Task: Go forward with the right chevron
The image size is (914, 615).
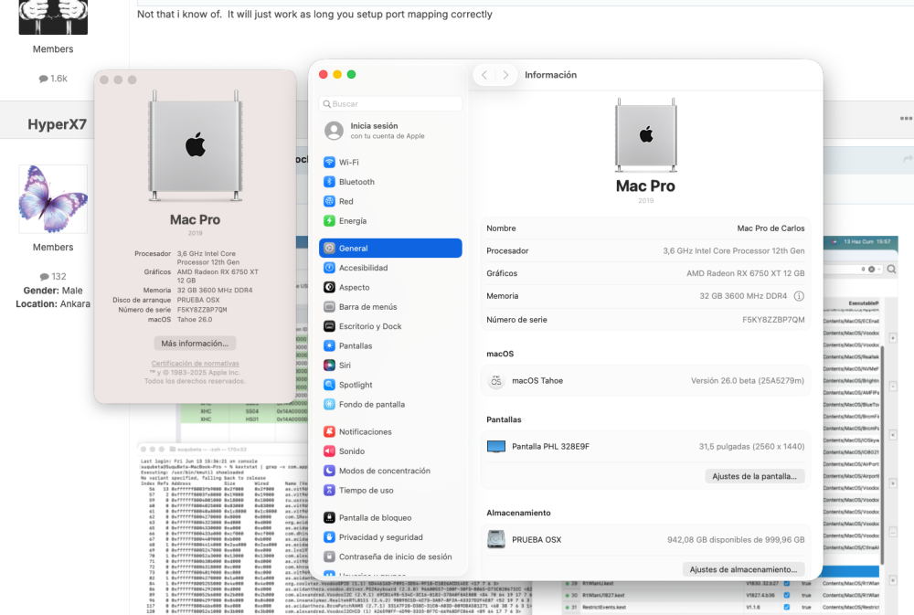Action: pos(505,75)
